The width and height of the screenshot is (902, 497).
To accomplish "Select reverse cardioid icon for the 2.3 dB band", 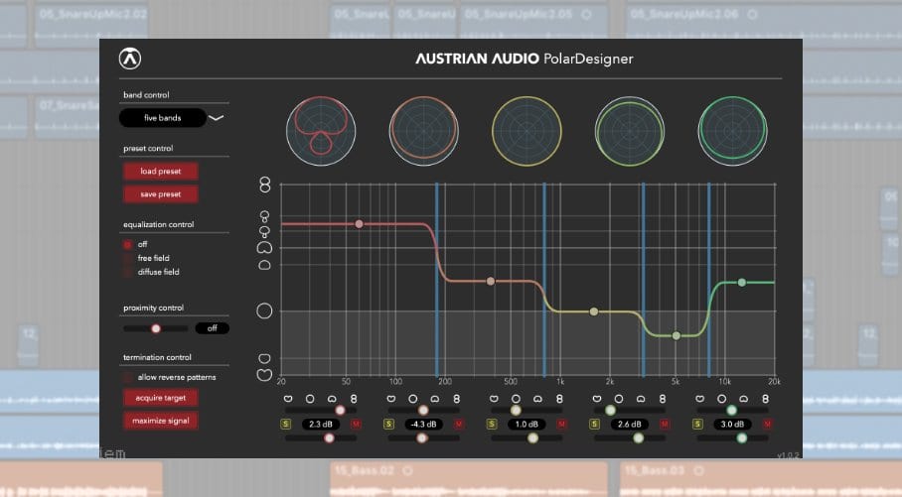I will [x=288, y=398].
